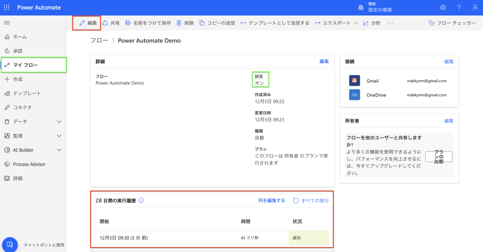The image size is (483, 252).
Task: Collapse the hamburger navigation menu
Action: [x=7, y=23]
